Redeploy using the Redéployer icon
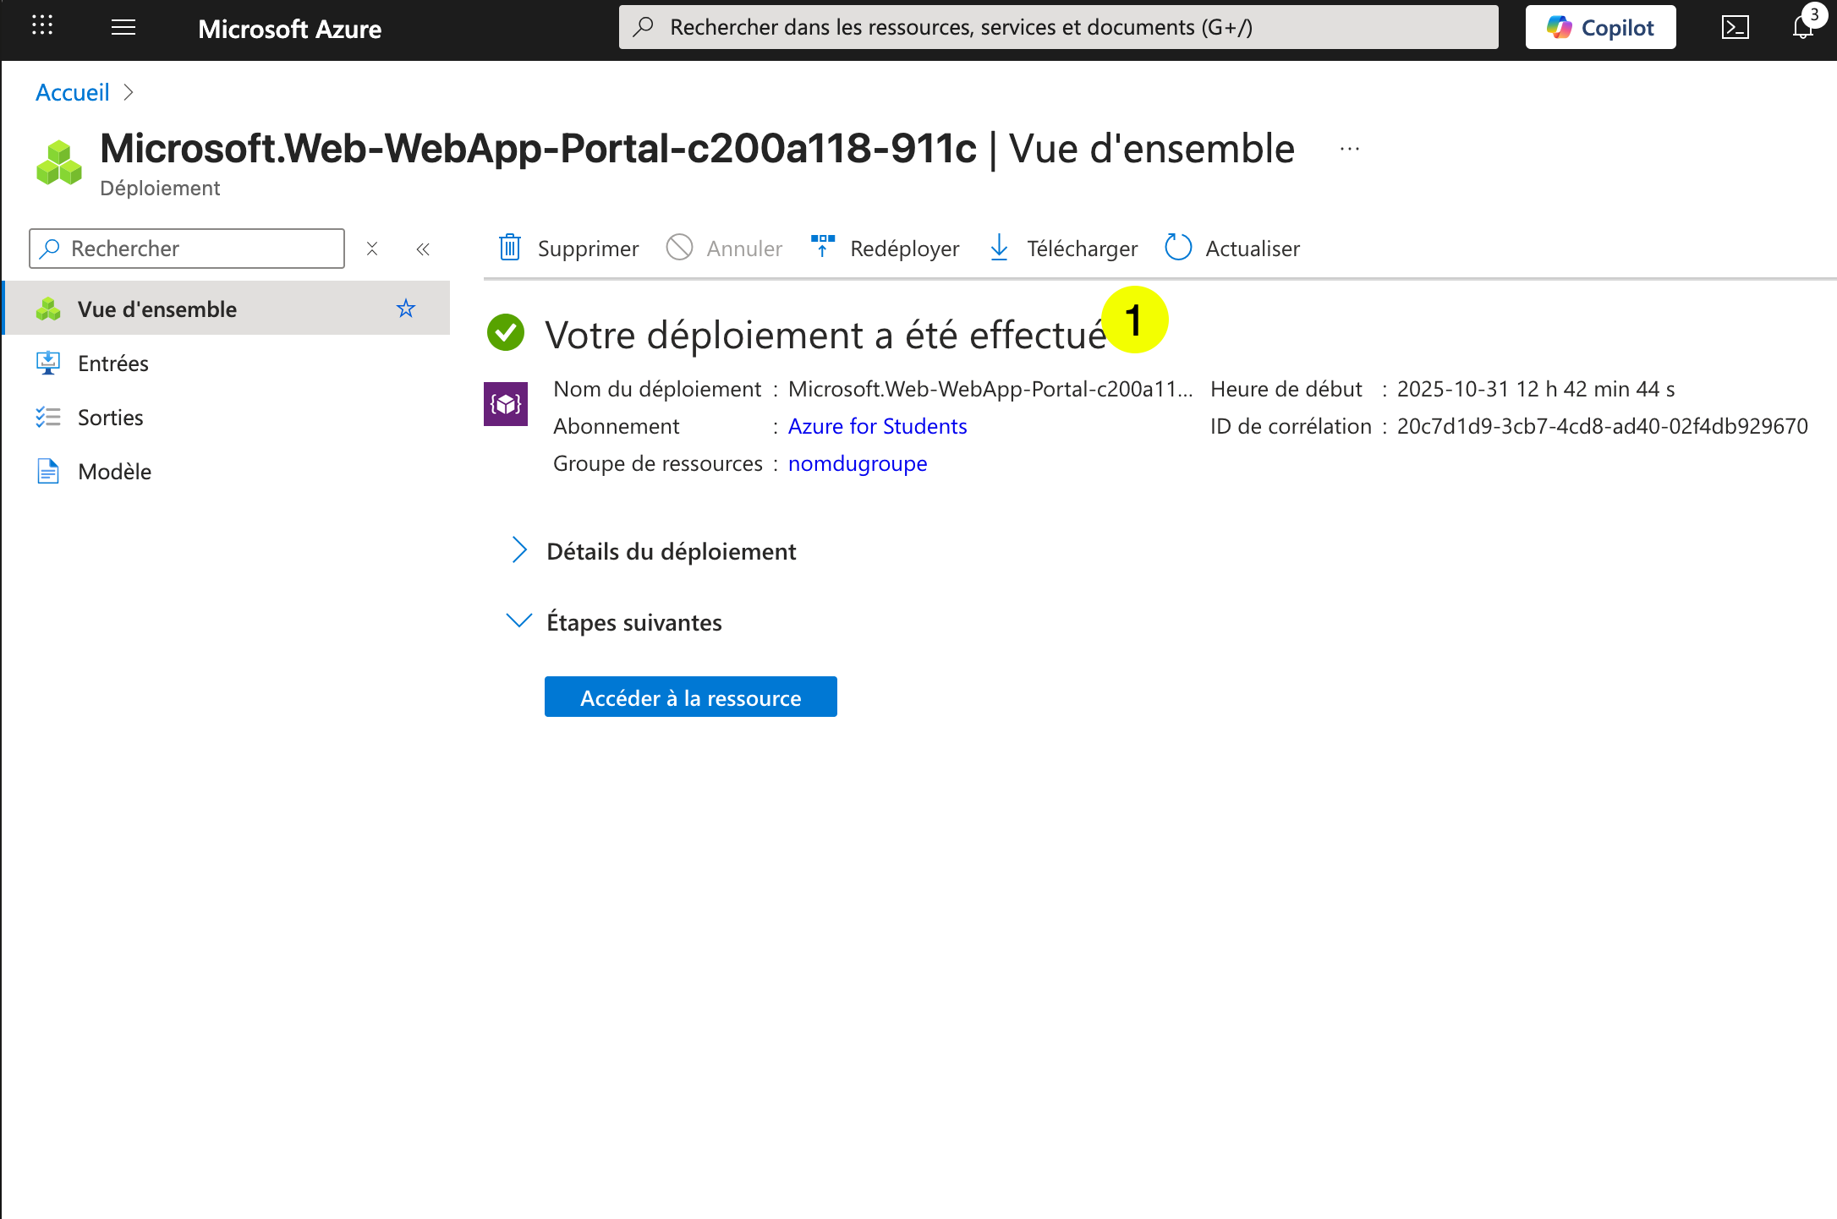The image size is (1837, 1219). click(821, 248)
